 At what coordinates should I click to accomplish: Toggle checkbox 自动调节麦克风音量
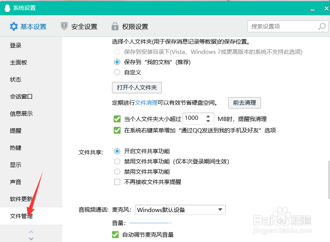(x=115, y=234)
